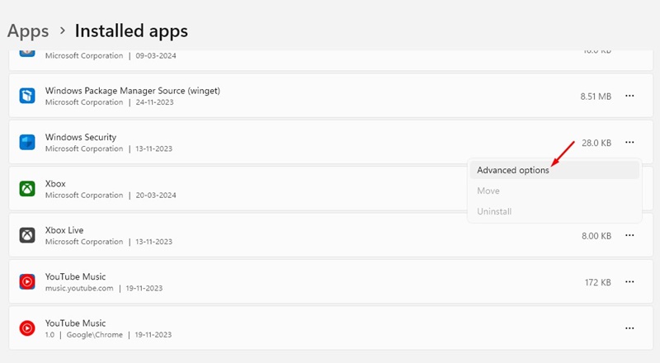Go back to Apps via breadcrumb
Viewport: 660px width, 363px height.
27,31
